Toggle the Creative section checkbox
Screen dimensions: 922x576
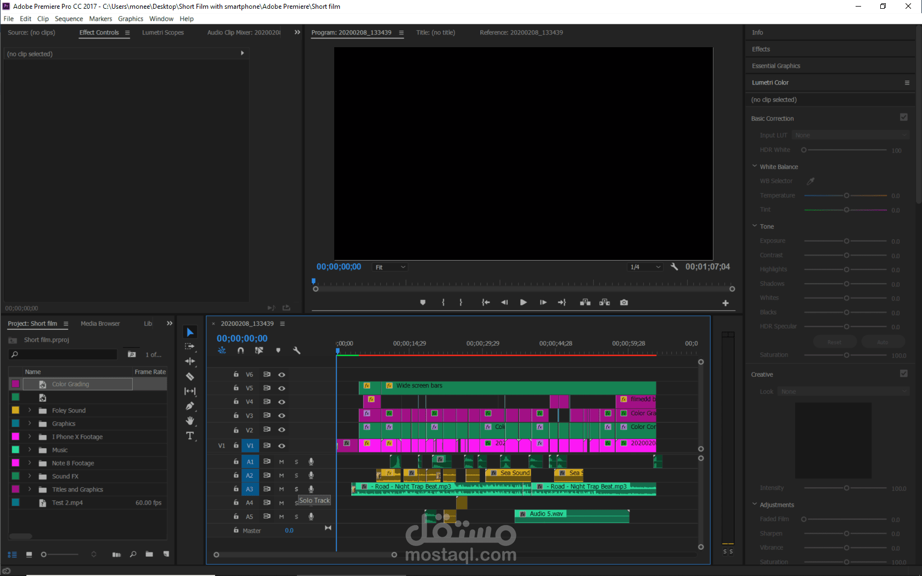[x=904, y=374]
